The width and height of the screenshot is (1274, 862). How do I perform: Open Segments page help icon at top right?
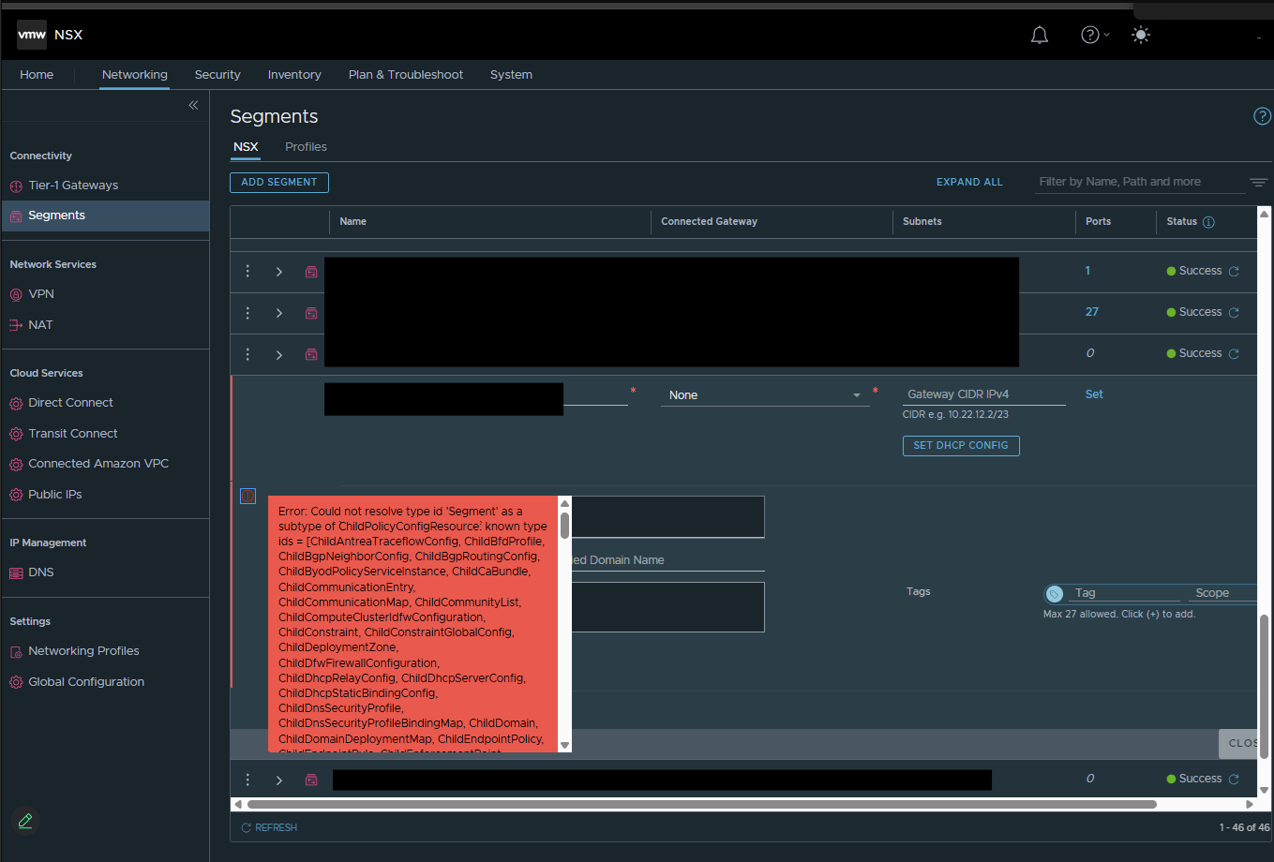[1262, 116]
